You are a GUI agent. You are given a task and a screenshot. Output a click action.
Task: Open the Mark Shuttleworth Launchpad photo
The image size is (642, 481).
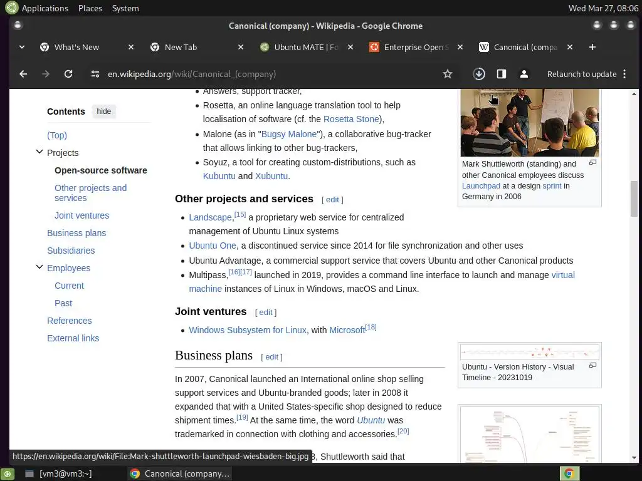click(529, 123)
